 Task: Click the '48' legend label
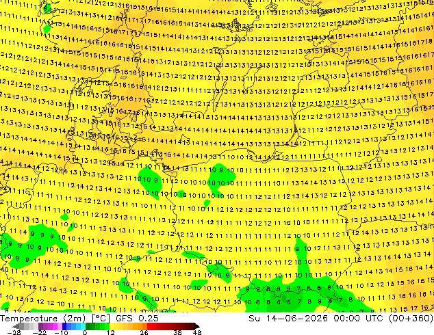tap(197, 332)
